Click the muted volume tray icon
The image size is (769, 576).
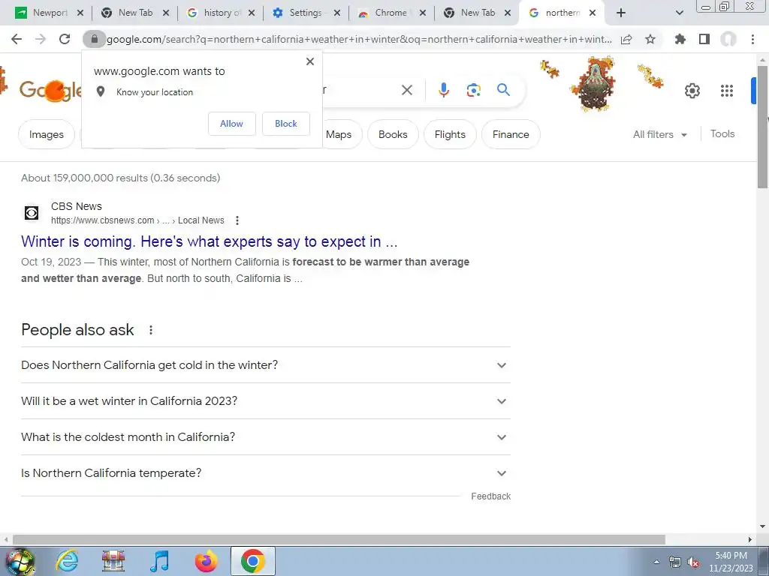tap(692, 562)
